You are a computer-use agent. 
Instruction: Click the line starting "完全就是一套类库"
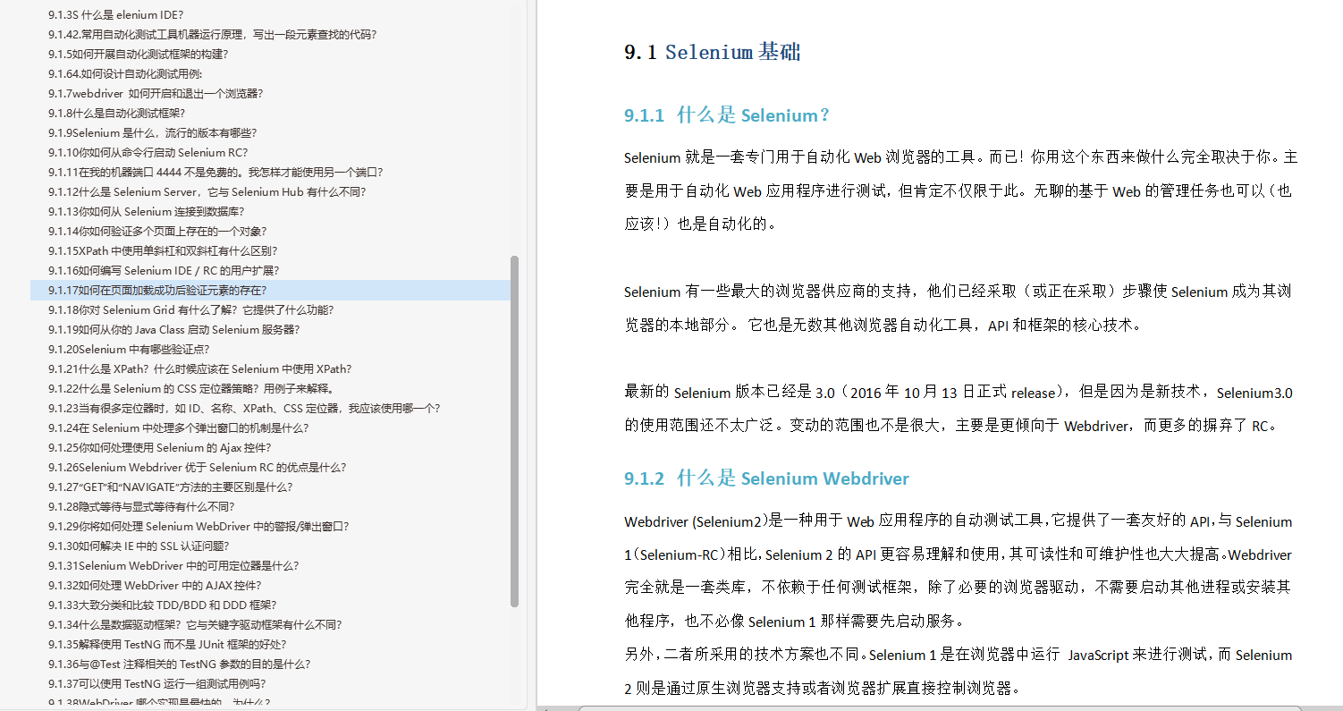click(x=958, y=588)
